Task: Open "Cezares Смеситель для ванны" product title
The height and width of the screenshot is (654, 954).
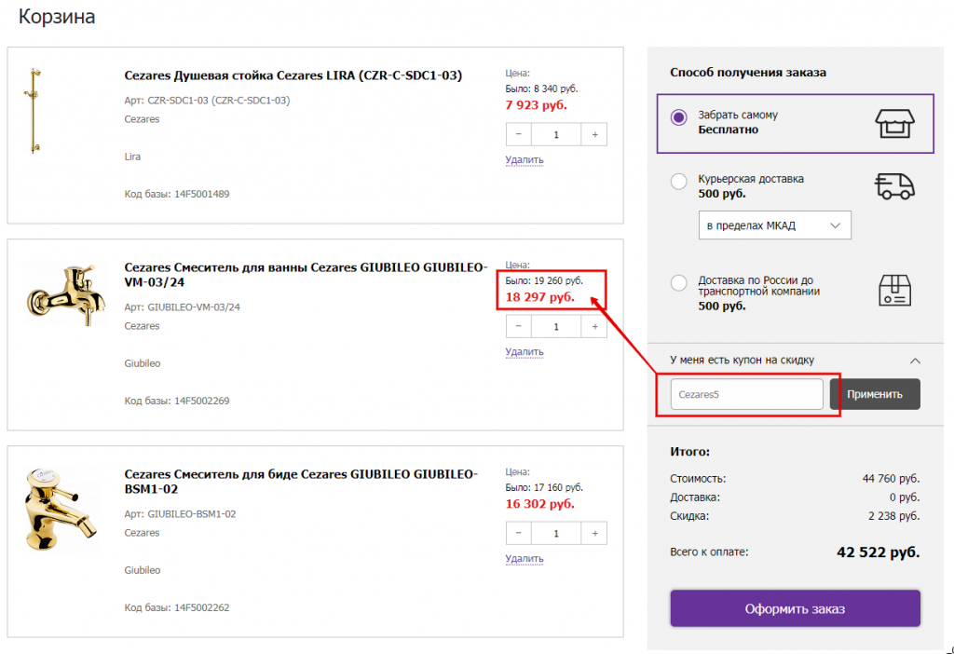Action: tap(306, 275)
